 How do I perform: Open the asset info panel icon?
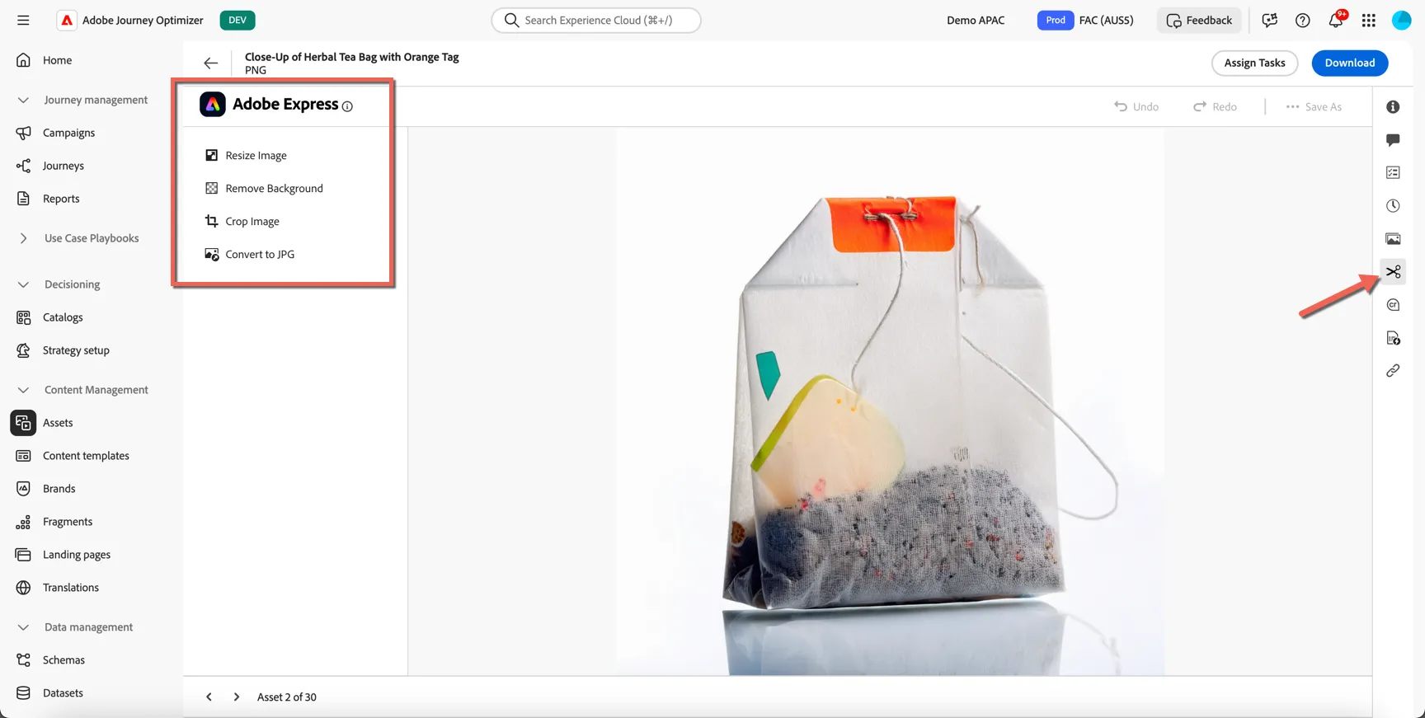tap(1393, 107)
